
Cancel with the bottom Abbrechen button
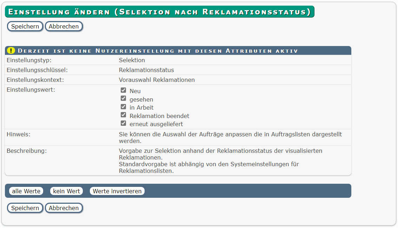pyautogui.click(x=64, y=208)
